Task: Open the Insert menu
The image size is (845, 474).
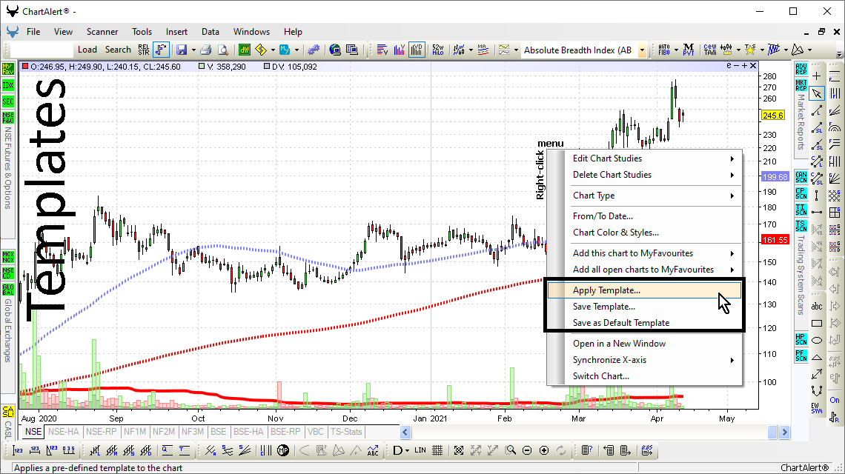Action: (x=176, y=32)
